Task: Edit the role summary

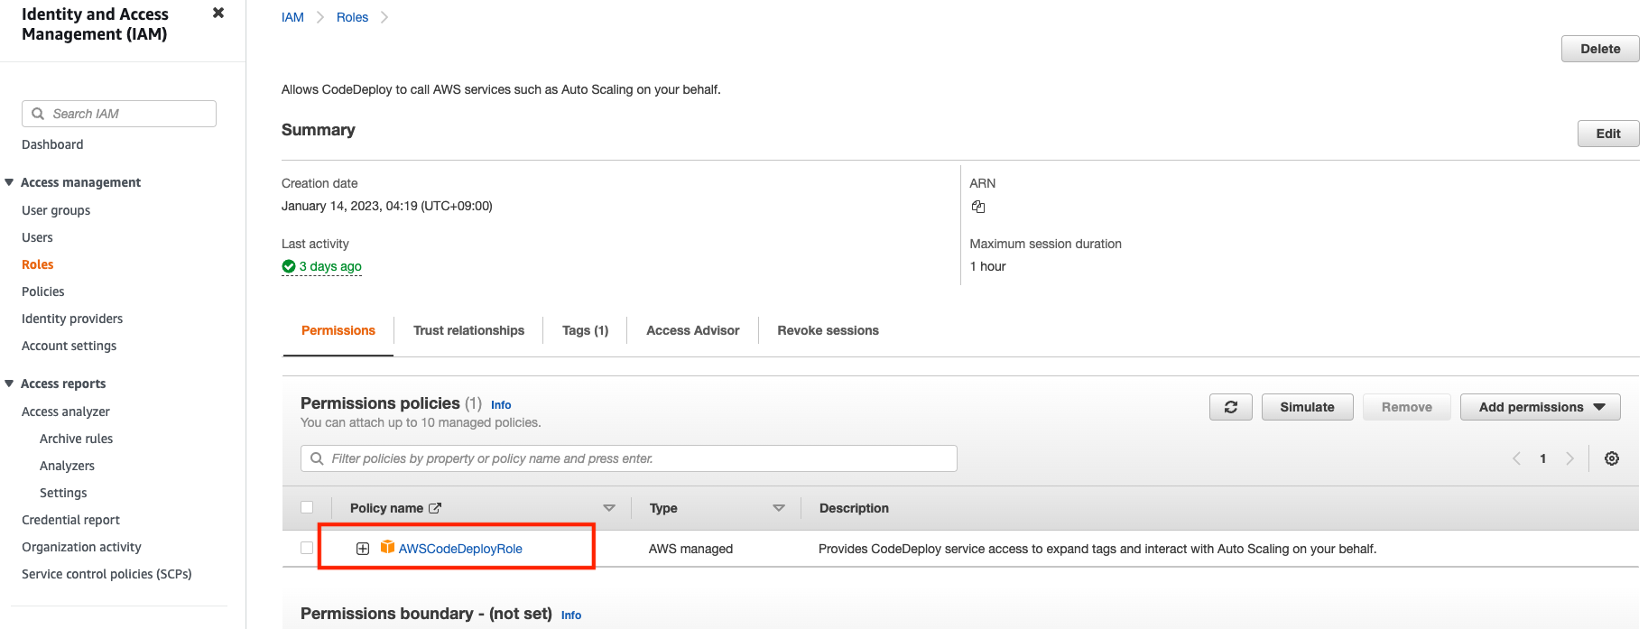Action: coord(1608,134)
